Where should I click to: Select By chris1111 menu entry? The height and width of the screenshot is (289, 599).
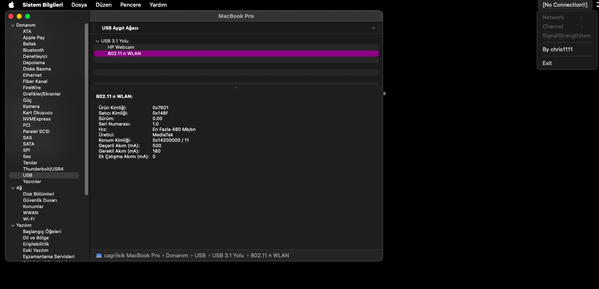(x=557, y=50)
